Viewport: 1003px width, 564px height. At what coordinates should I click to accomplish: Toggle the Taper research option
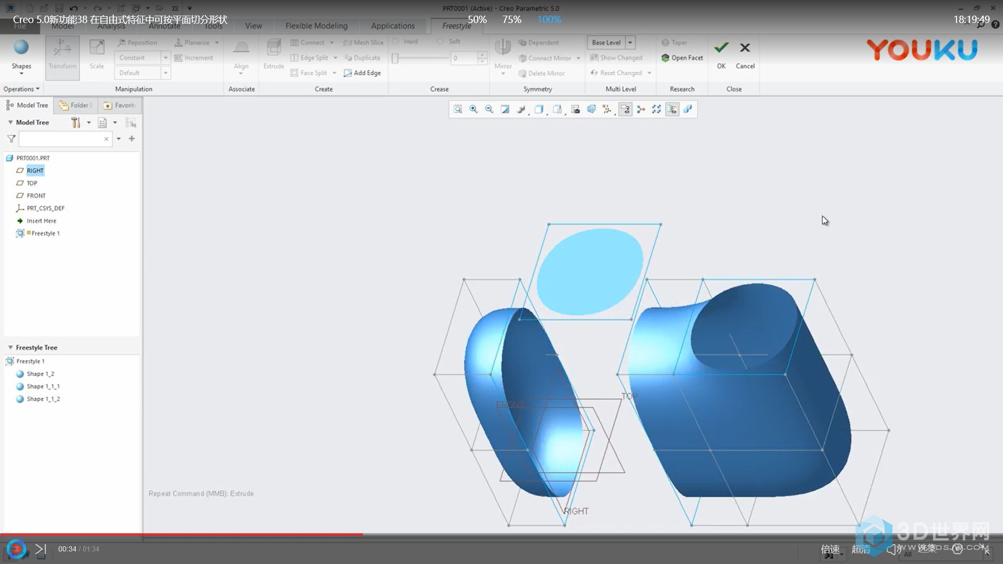[x=674, y=43]
